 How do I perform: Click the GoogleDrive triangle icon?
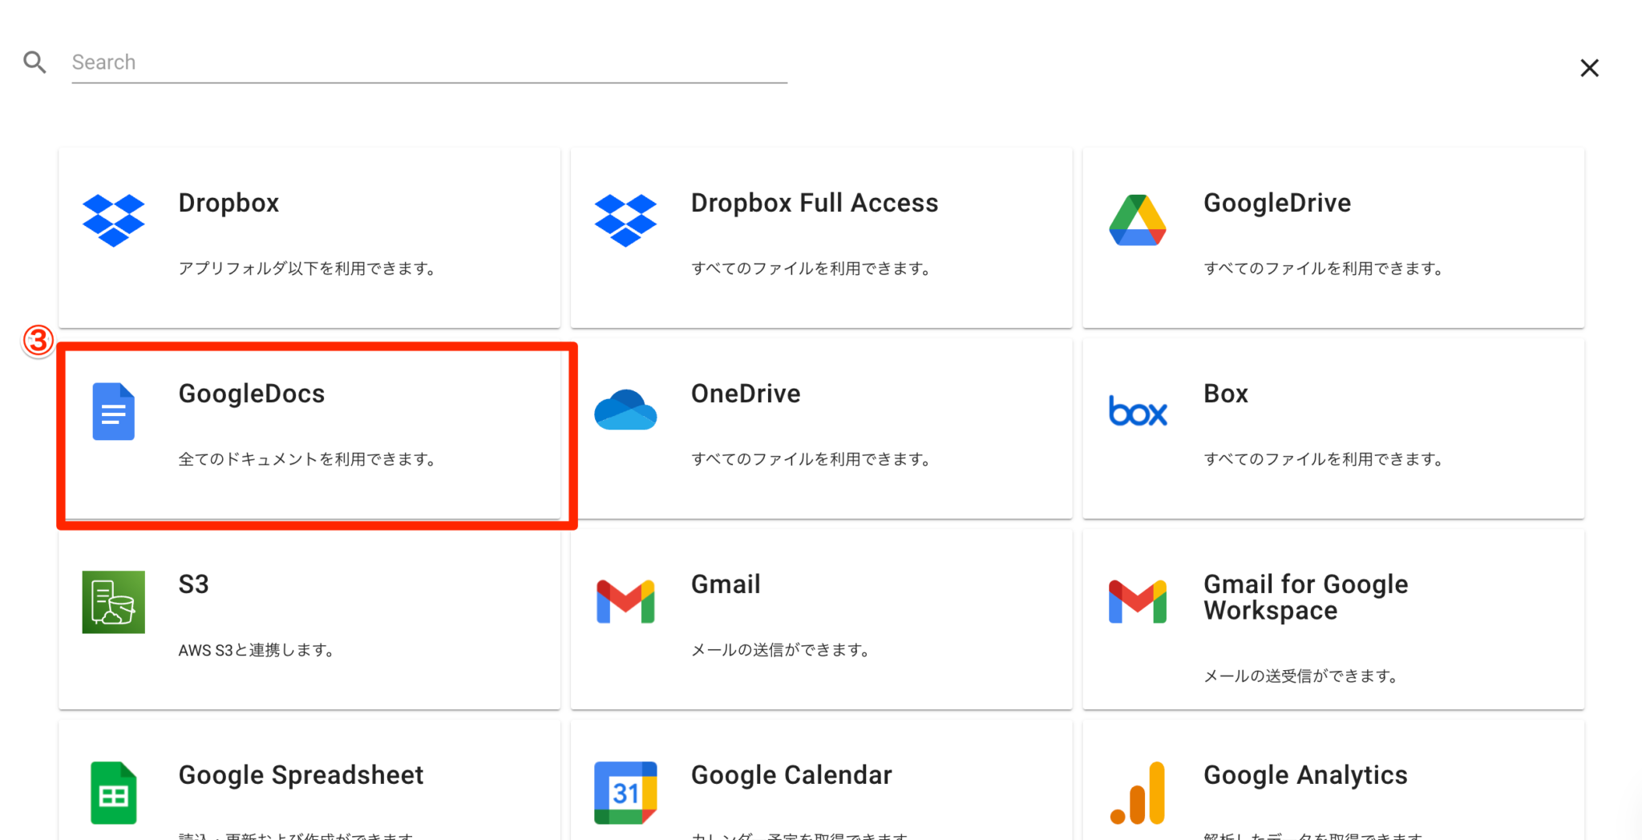(x=1138, y=220)
